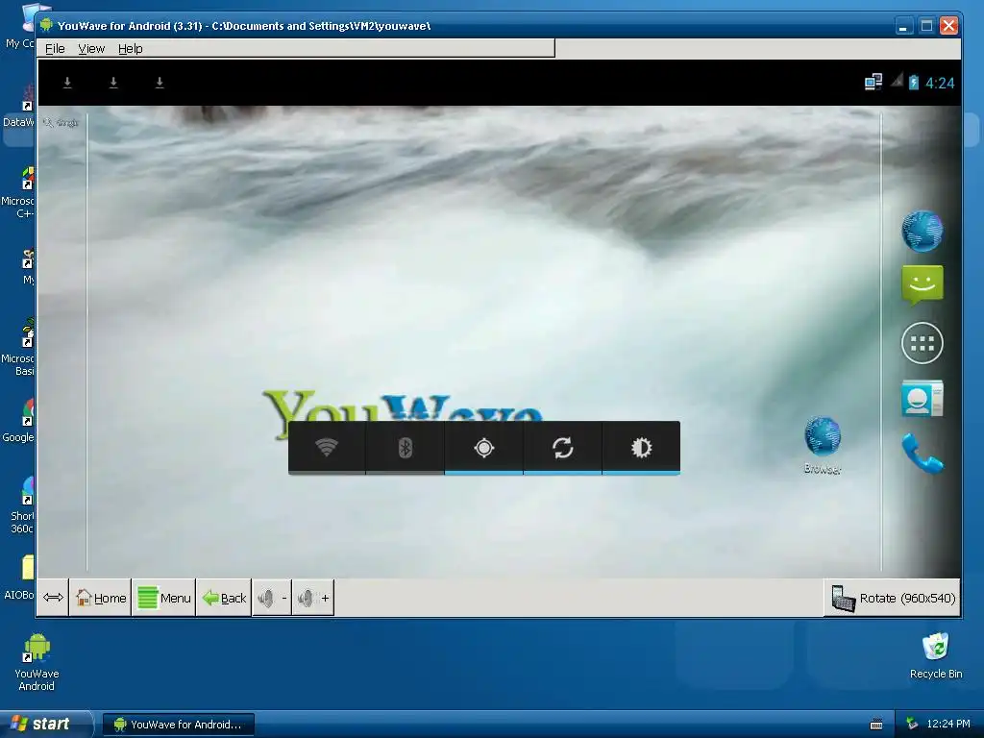Screen dimensions: 984x738
Task: Tap the third download notification icon
Action: click(160, 83)
